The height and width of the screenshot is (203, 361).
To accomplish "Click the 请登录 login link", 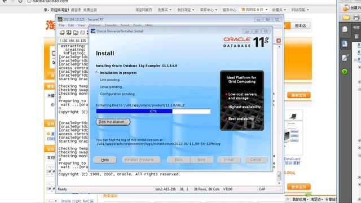I will pyautogui.click(x=76, y=10).
